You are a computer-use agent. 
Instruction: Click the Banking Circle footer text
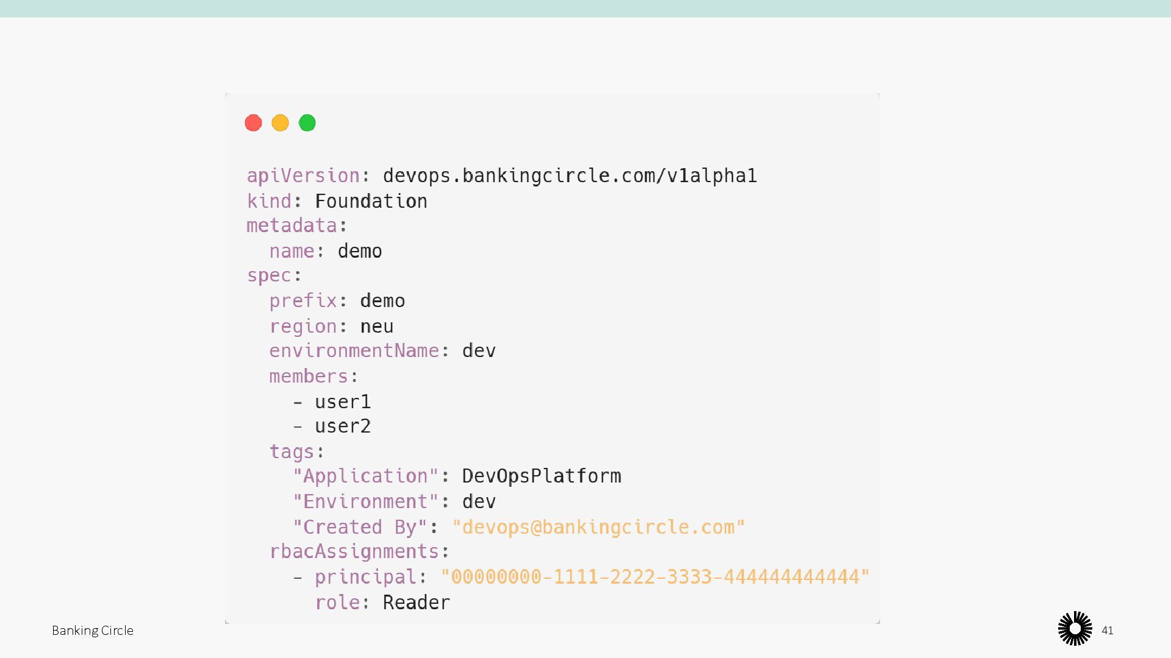tap(92, 631)
